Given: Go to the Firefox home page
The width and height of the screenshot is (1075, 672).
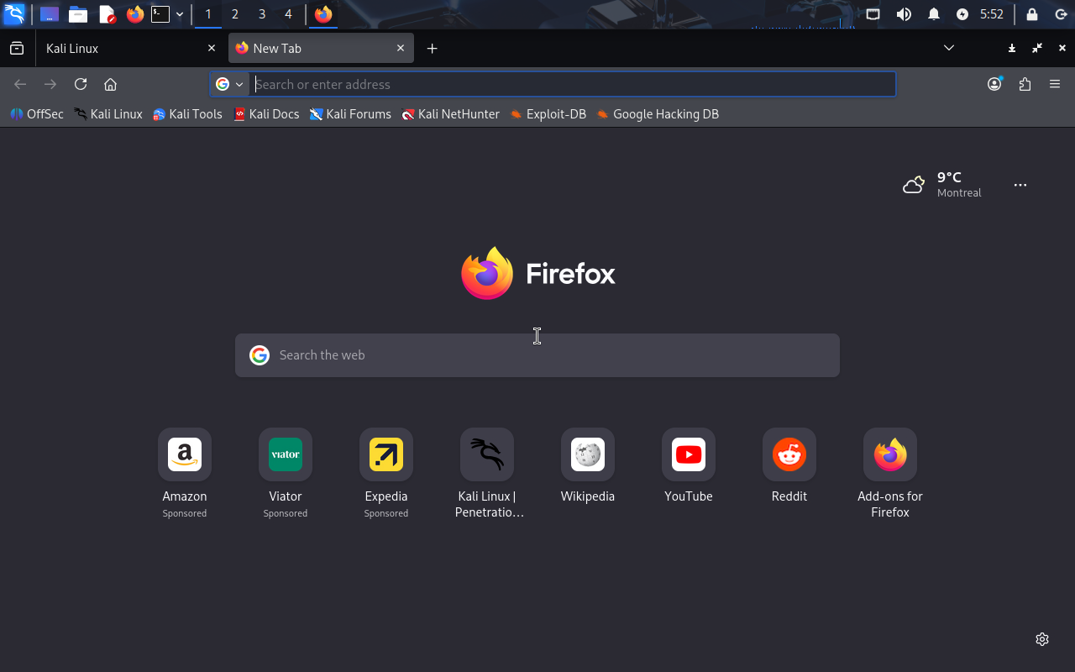Looking at the screenshot, I should pos(110,84).
